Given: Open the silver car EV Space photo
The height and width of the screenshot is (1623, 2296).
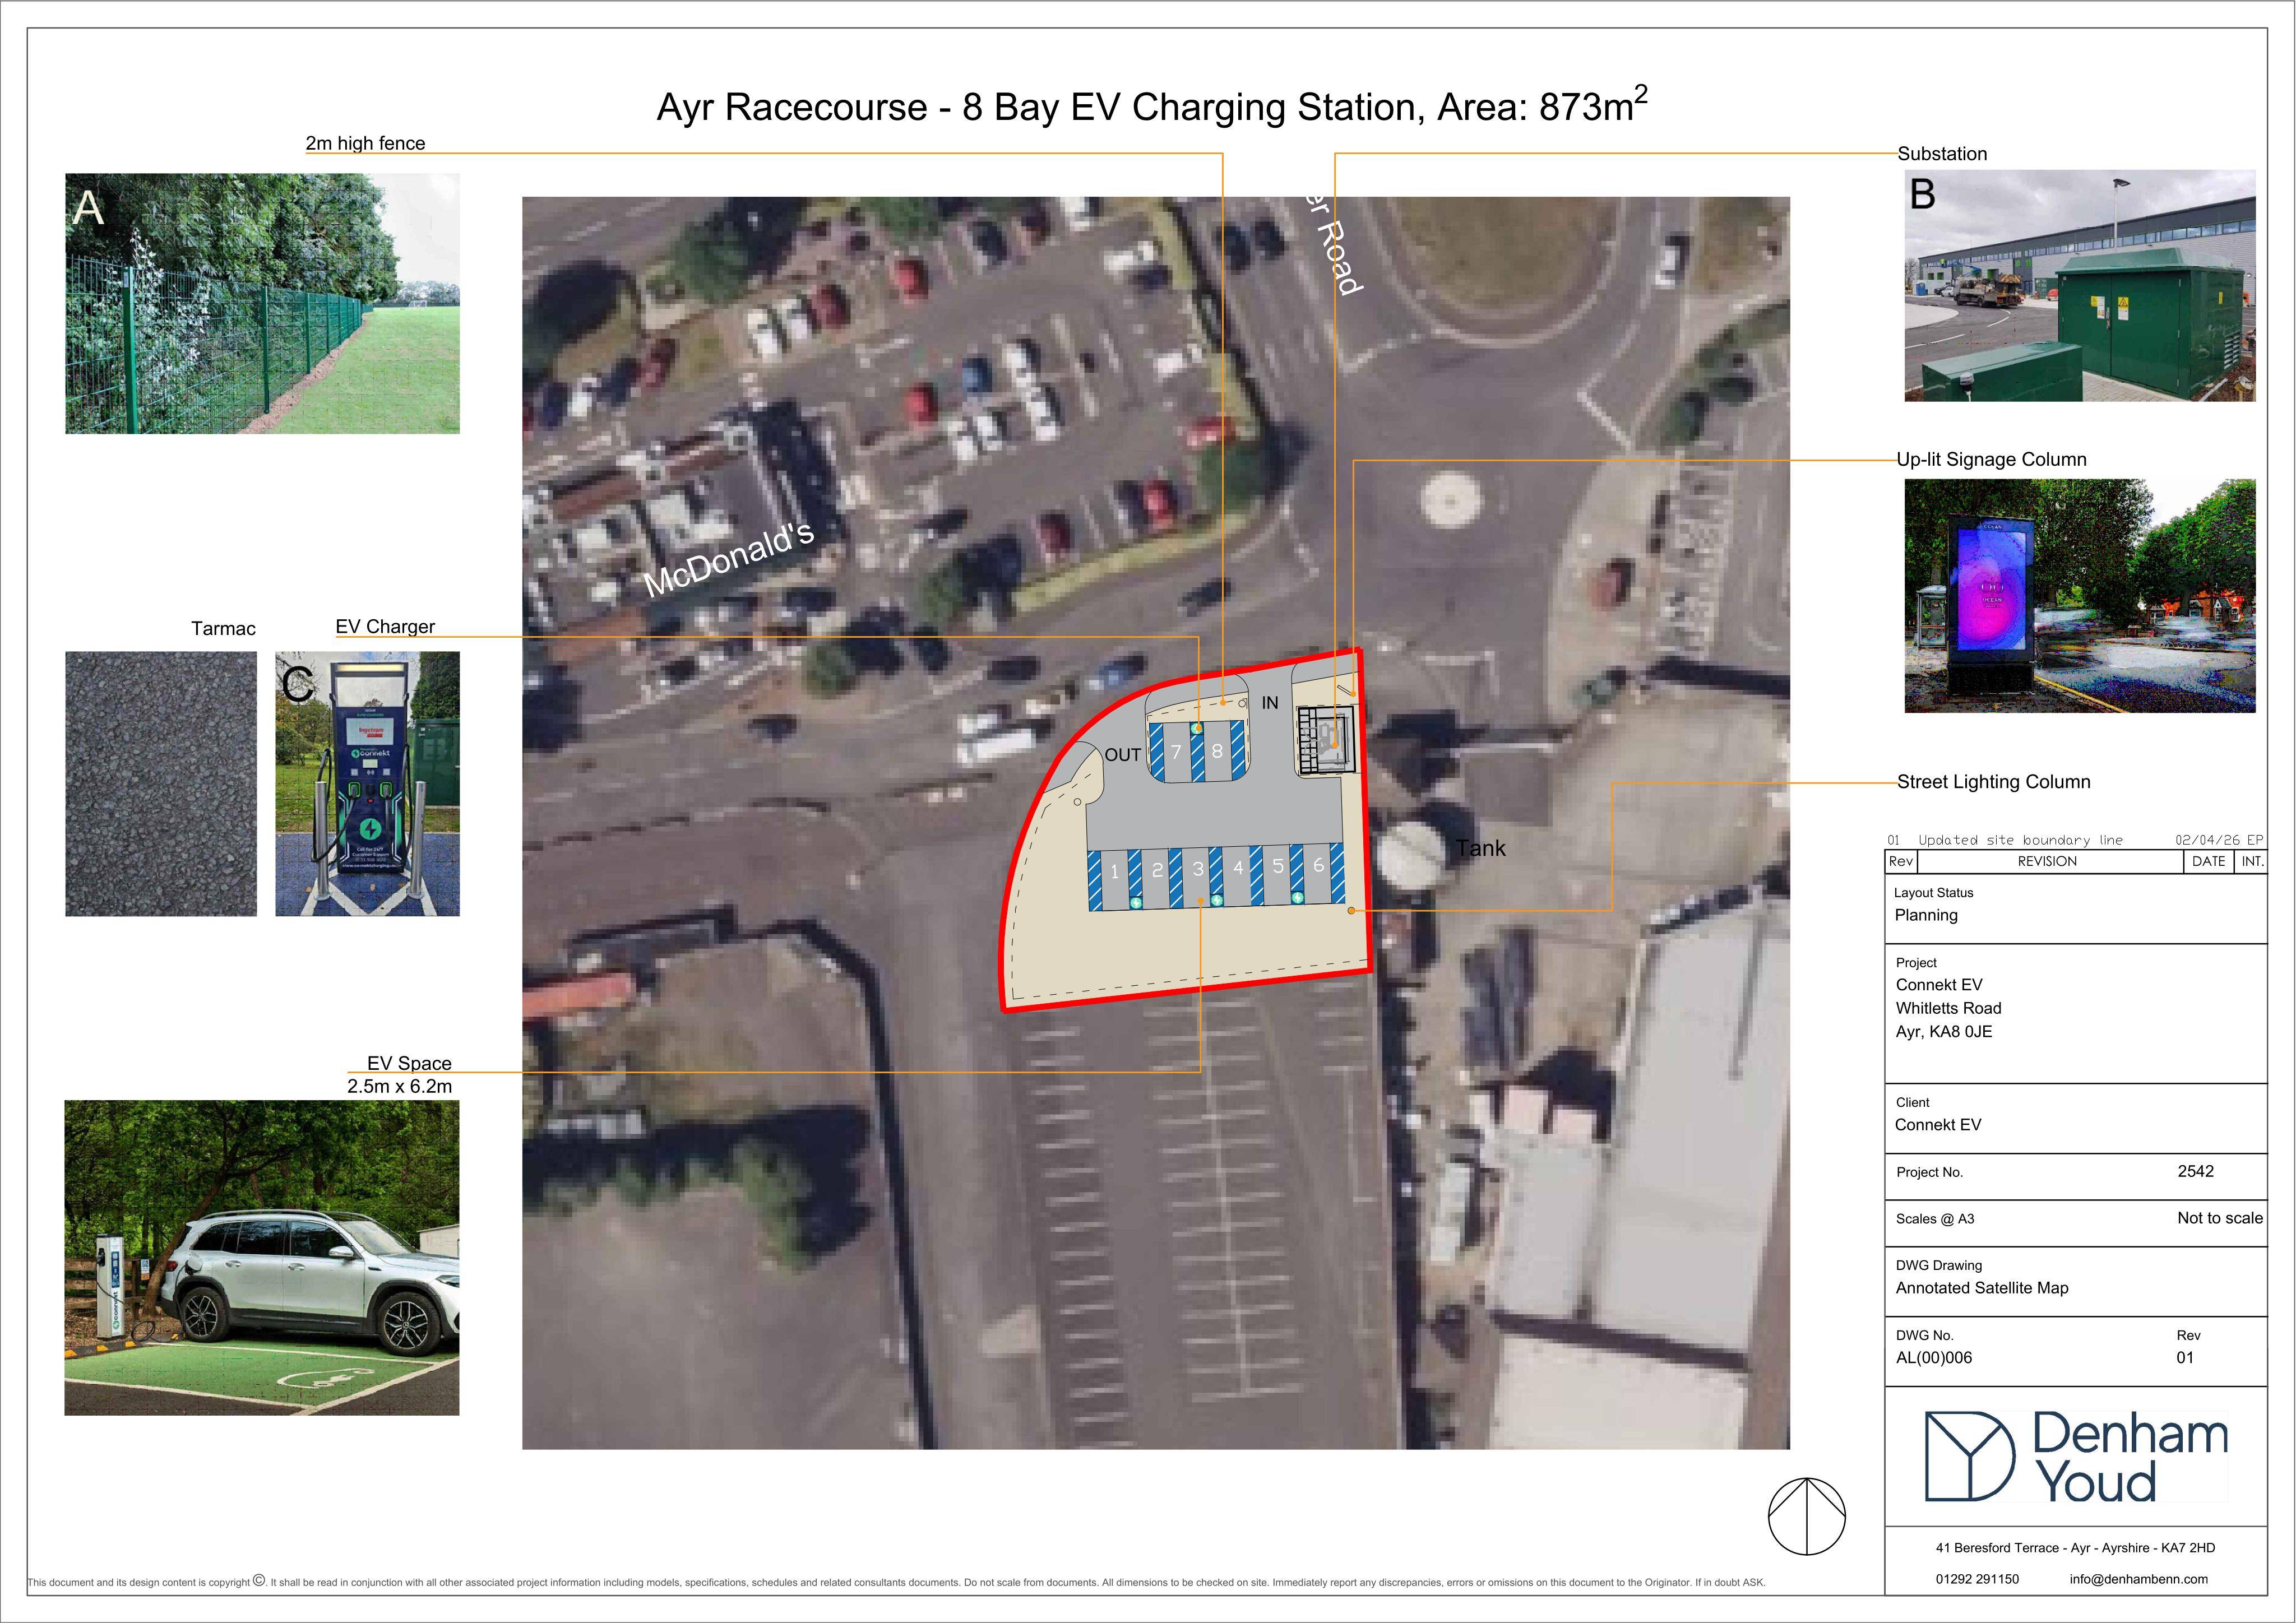Looking at the screenshot, I should click(262, 1258).
